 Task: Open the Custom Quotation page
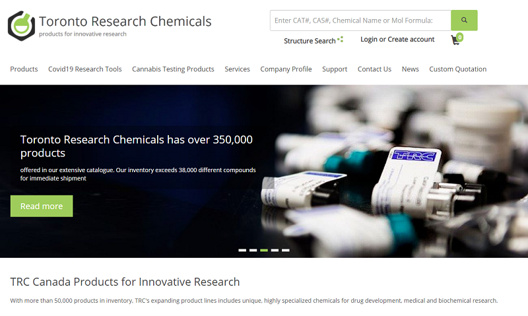457,69
